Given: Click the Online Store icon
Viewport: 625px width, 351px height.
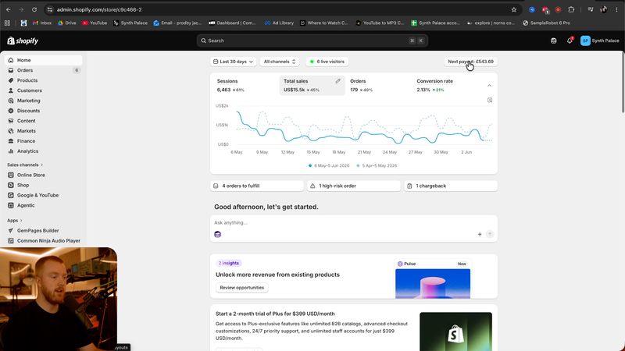Looking at the screenshot, I should coord(11,175).
